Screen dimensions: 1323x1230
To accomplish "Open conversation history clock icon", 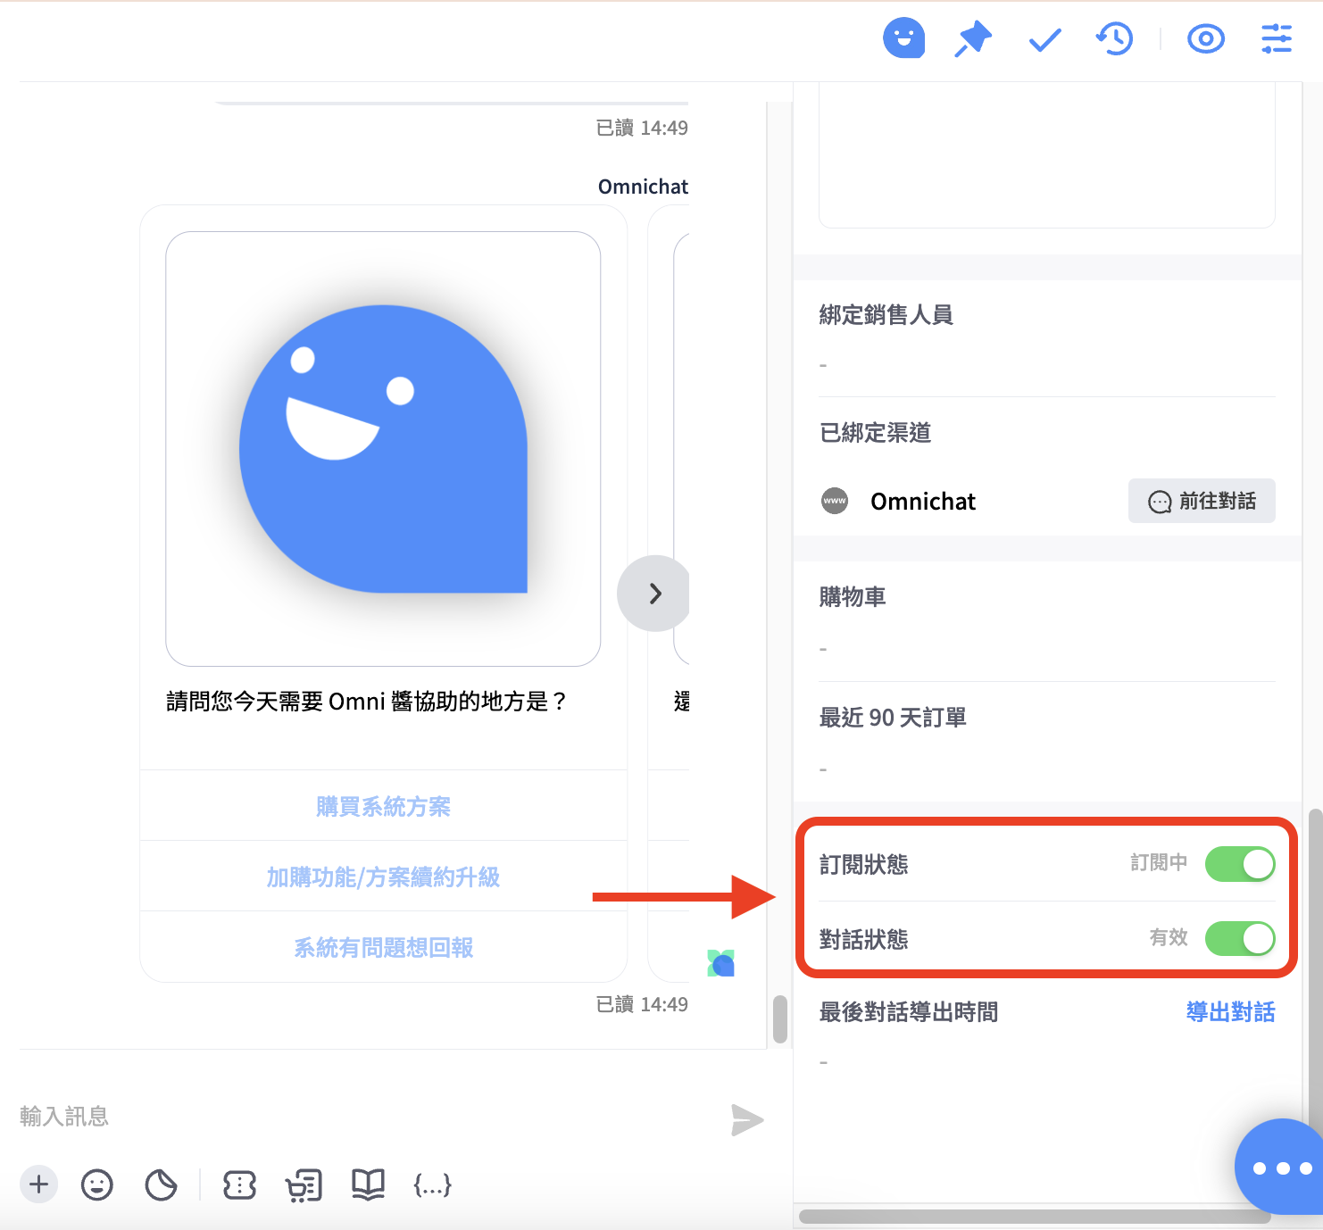I will click(1115, 39).
